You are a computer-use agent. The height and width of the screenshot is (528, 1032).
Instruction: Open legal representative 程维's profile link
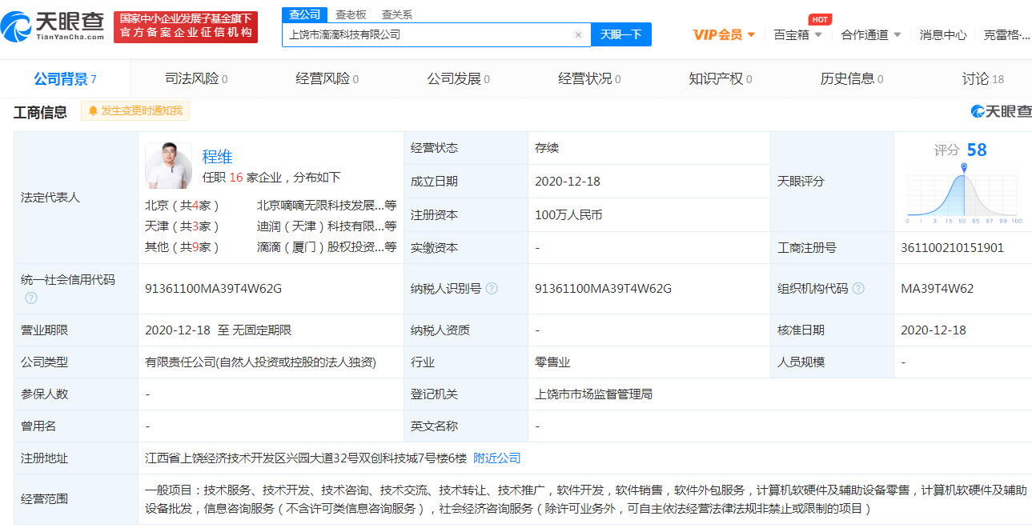point(217,156)
